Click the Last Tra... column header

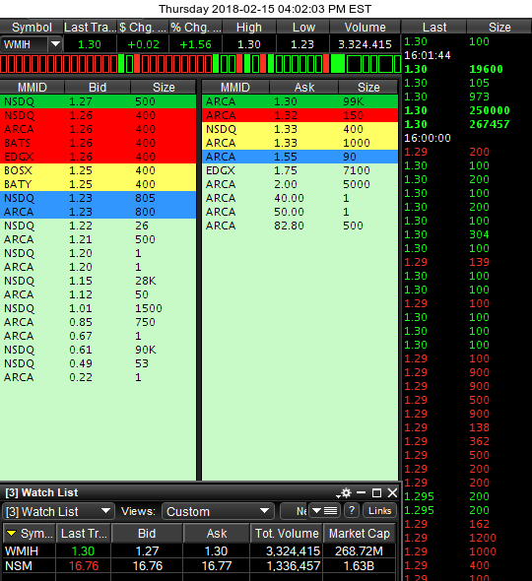90,27
